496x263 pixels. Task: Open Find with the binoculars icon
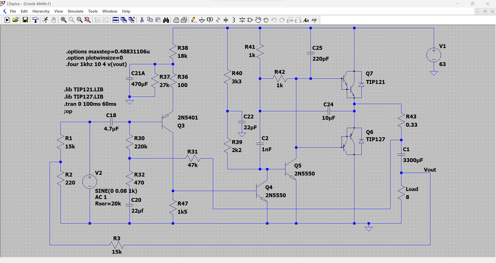pos(166,20)
